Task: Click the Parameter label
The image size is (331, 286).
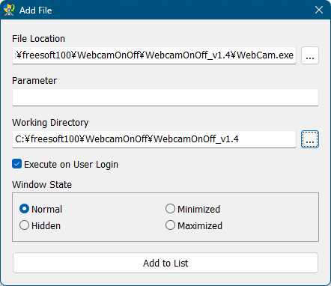Action: pos(34,81)
